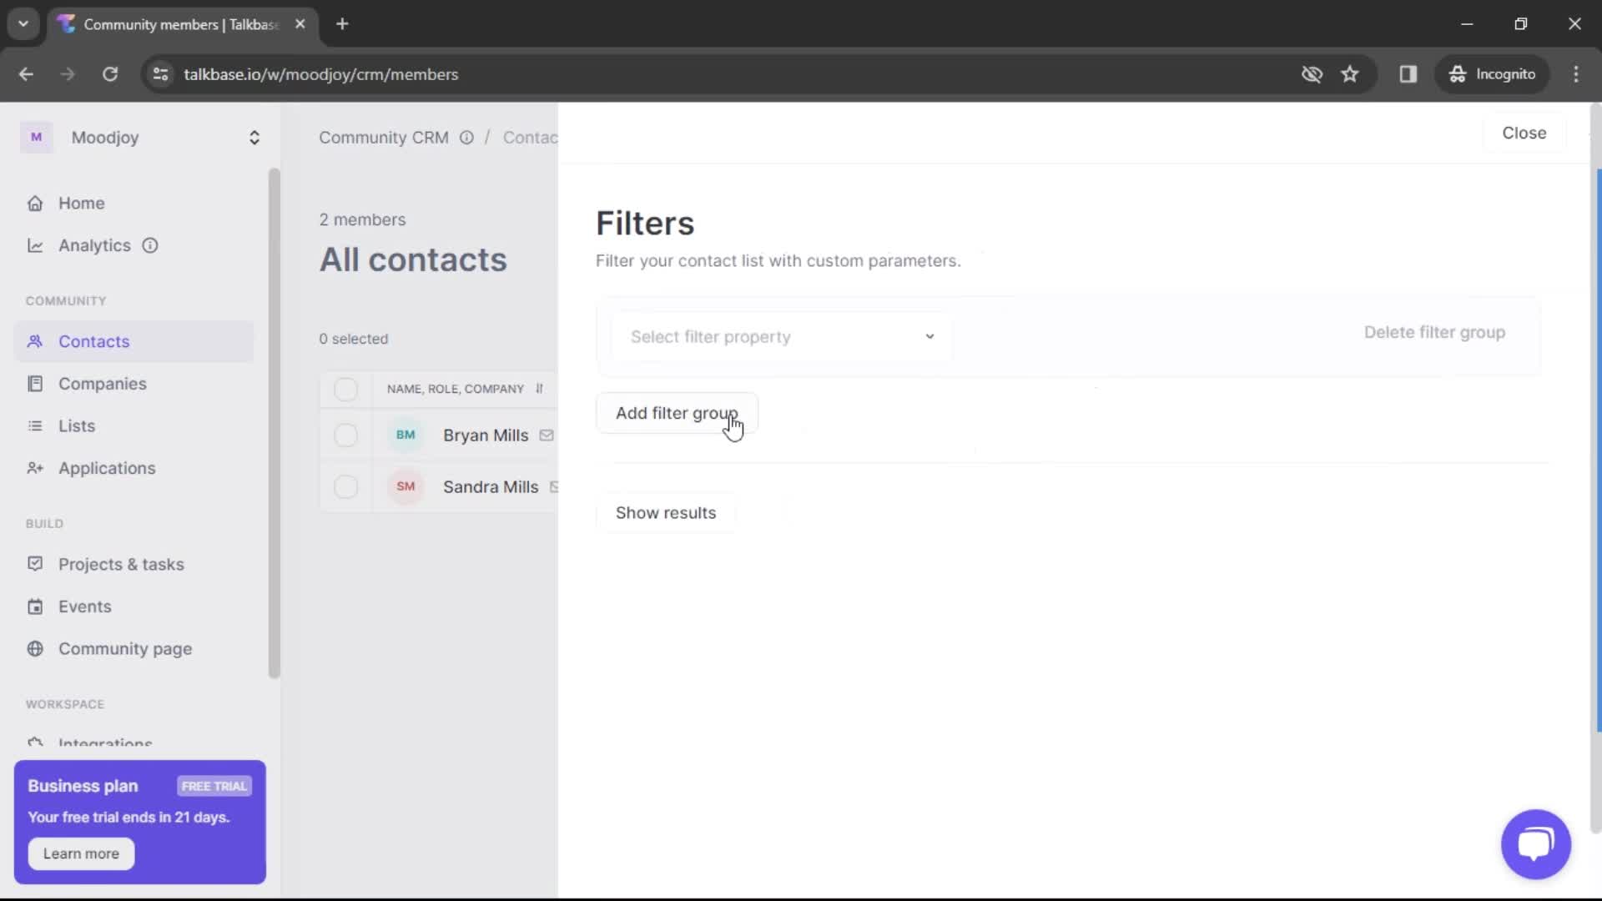The height and width of the screenshot is (901, 1602).
Task: Click the Analytics sidebar icon
Action: tap(35, 244)
